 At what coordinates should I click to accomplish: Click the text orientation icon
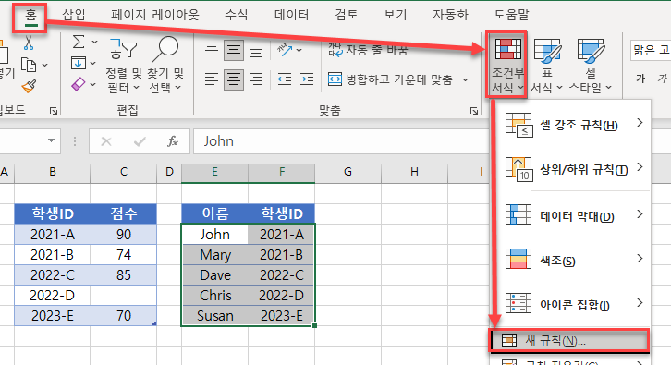(x=285, y=50)
